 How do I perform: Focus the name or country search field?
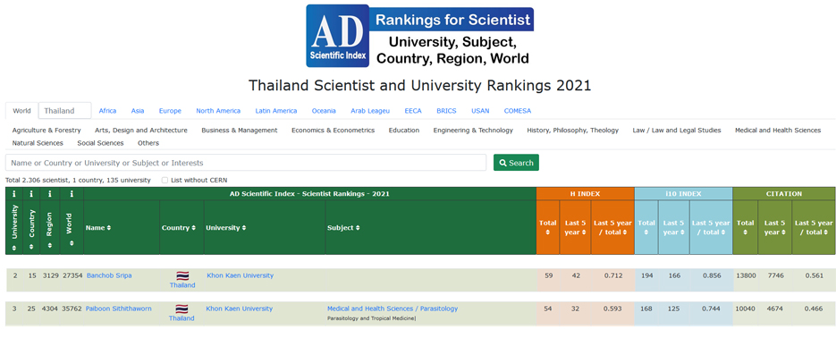pyautogui.click(x=246, y=163)
